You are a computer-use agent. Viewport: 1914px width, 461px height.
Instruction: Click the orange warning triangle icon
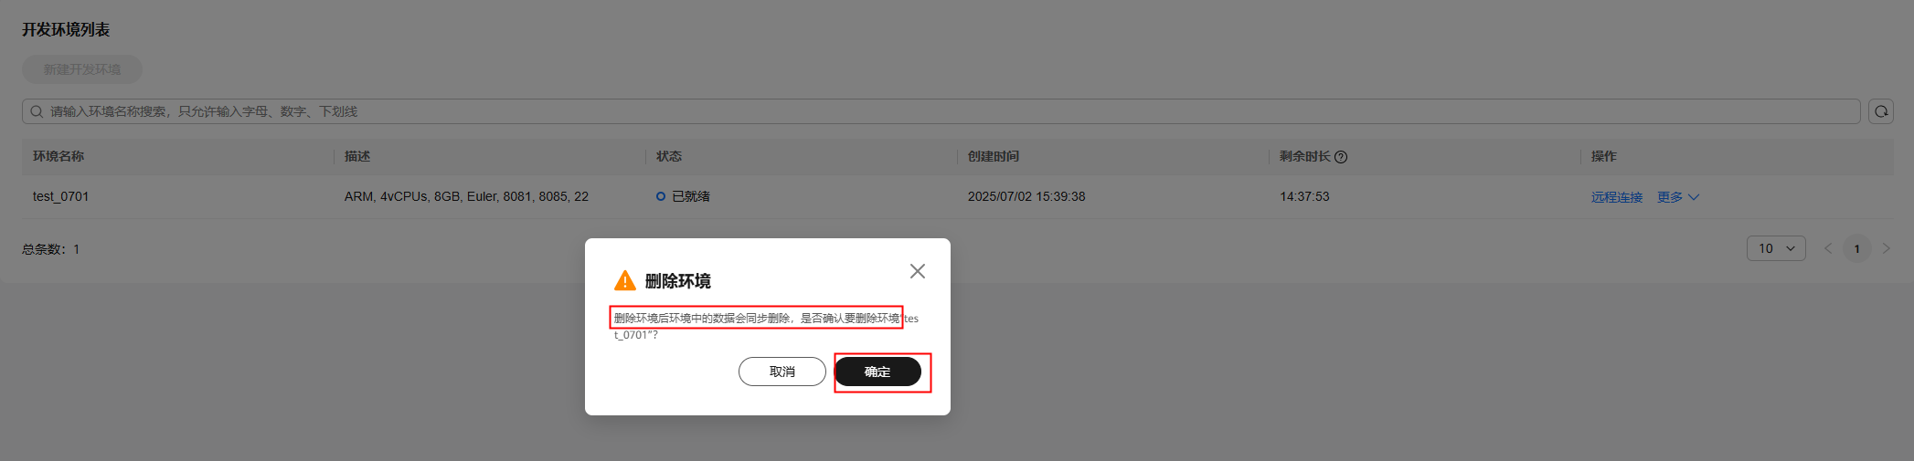(625, 280)
